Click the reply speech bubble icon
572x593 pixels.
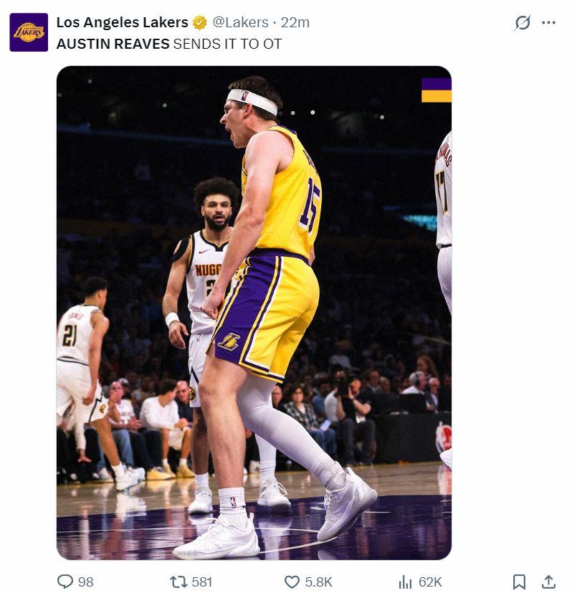pyautogui.click(x=65, y=582)
